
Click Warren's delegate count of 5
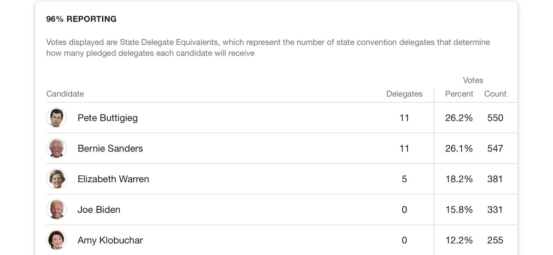pos(404,179)
